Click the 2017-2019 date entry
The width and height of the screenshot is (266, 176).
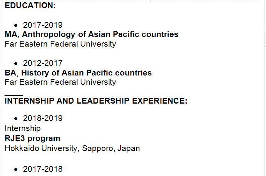(42, 25)
